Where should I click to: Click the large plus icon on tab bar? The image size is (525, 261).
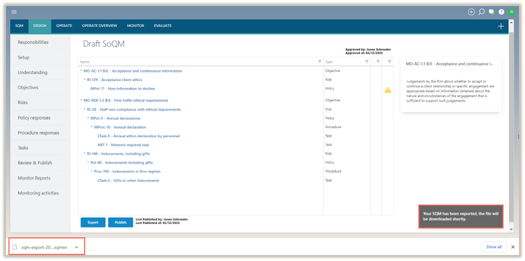point(501,26)
